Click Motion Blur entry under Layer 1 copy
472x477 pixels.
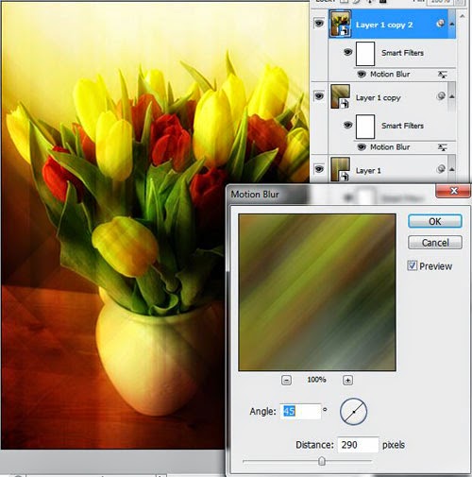click(x=390, y=147)
